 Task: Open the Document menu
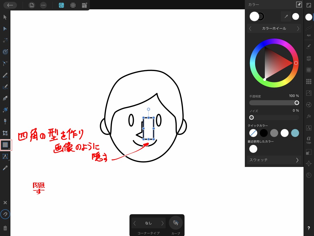32,5
